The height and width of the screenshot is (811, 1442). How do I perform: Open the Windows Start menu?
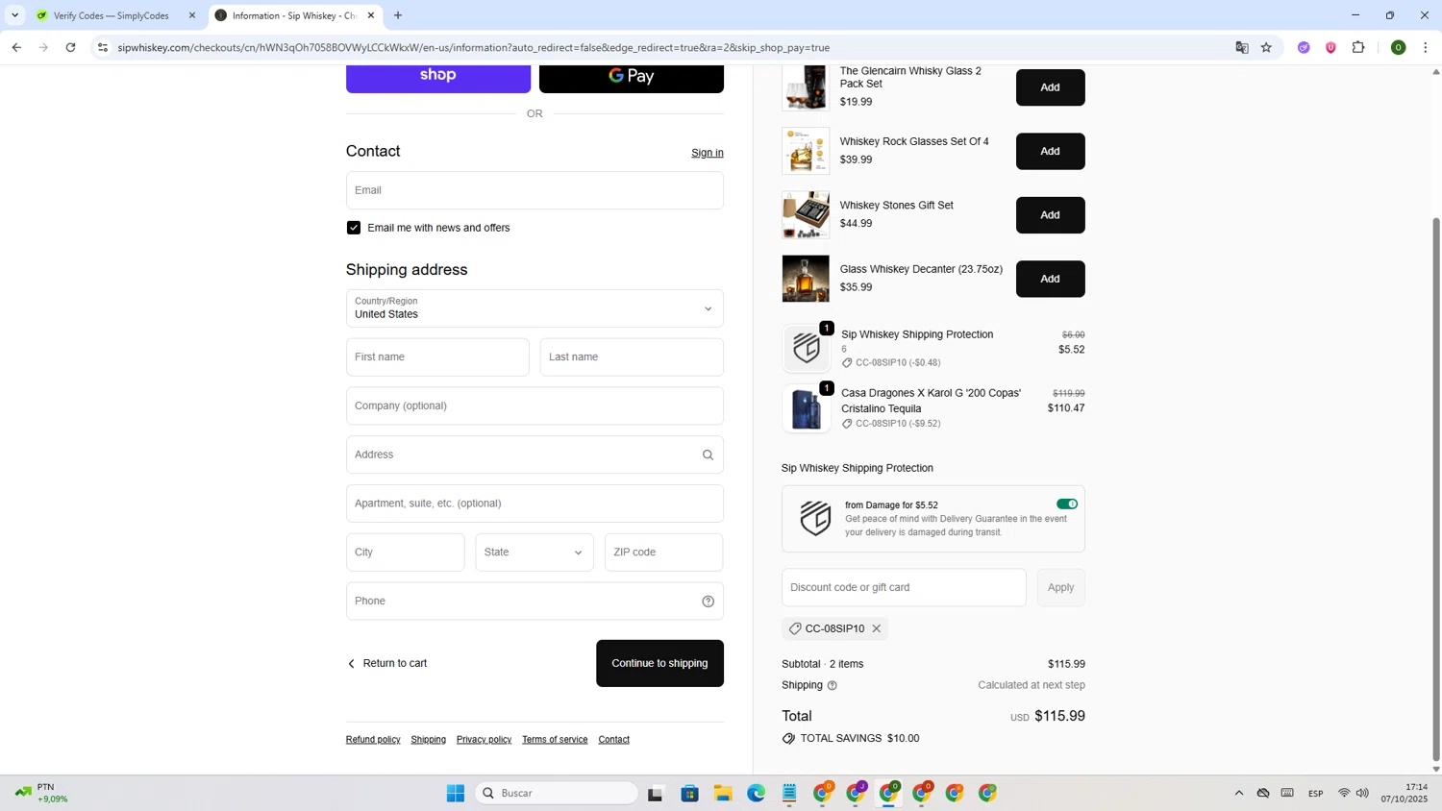coord(456,793)
